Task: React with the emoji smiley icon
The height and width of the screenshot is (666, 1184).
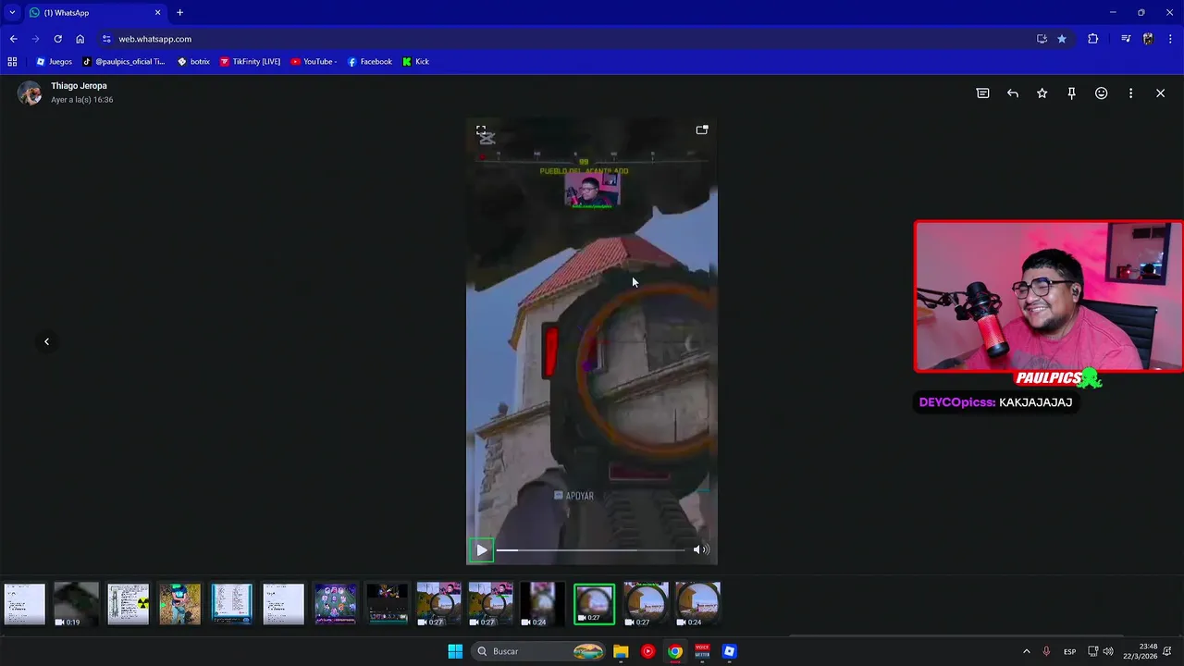Action: coord(1102,93)
